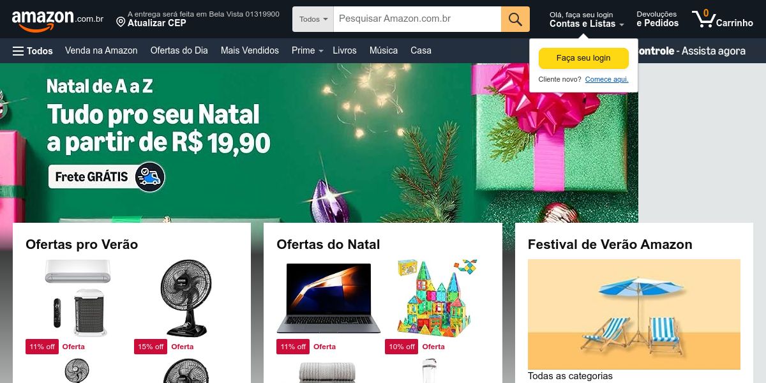Viewport: 766px width, 383px height.
Task: Click the magnifying glass search button
Action: pos(515,19)
